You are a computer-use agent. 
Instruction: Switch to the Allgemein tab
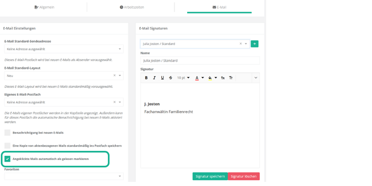[44, 7]
